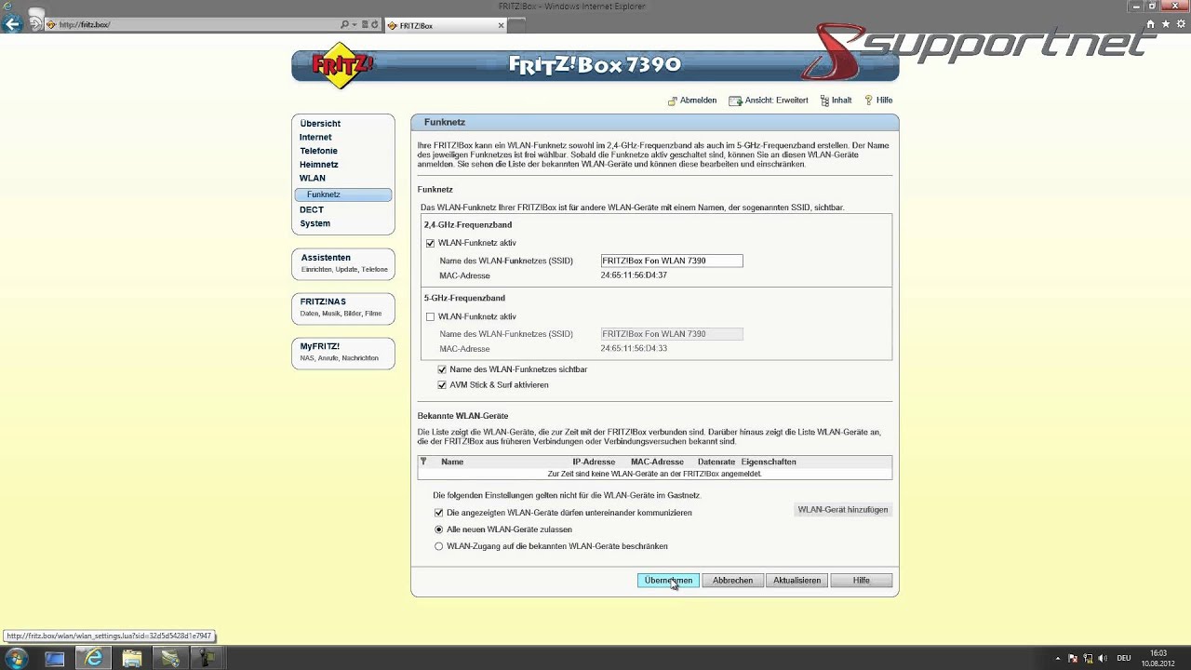Viewport: 1191px width, 670px height.
Task: Click the Abmelden link text
Action: pos(698,100)
